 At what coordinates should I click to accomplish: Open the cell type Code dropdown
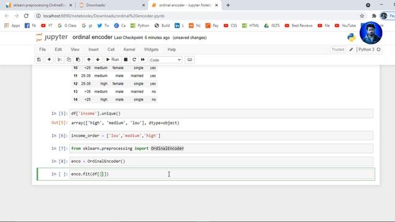[165, 60]
